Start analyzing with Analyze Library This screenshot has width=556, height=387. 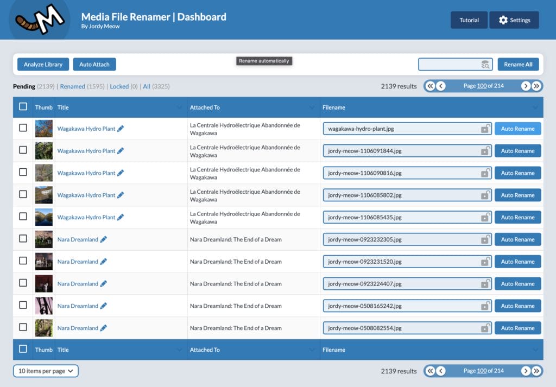click(x=43, y=64)
